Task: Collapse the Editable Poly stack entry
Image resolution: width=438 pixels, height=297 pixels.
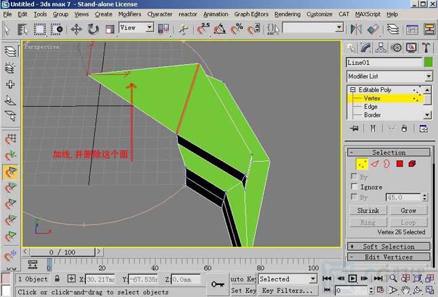Action: point(353,90)
